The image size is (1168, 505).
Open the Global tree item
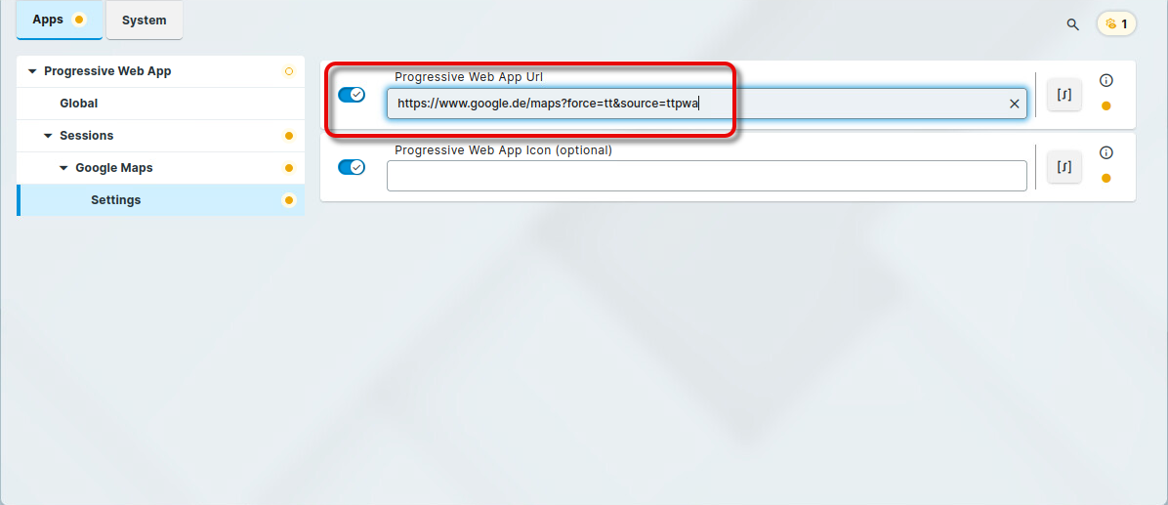click(x=78, y=104)
